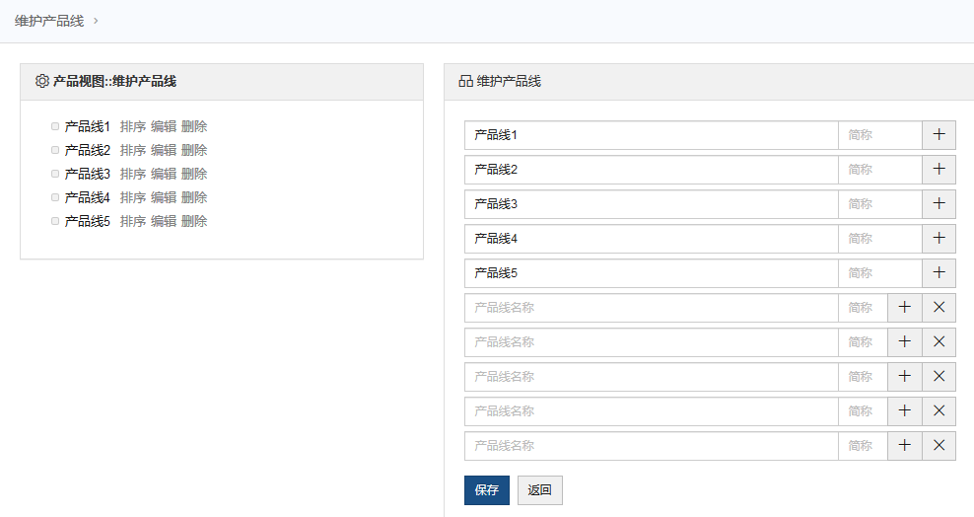Click the 维护产品线 panel hierarchy icon
The width and height of the screenshot is (974, 517).
(465, 82)
